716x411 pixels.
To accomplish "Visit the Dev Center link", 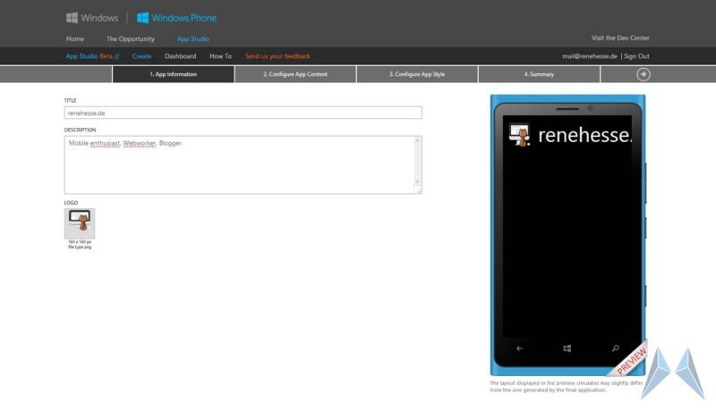I will point(620,38).
